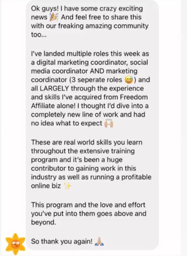This screenshot has width=187, height=256.
Task: Click the line 'This program and the love and effort'
Action: (x=88, y=205)
